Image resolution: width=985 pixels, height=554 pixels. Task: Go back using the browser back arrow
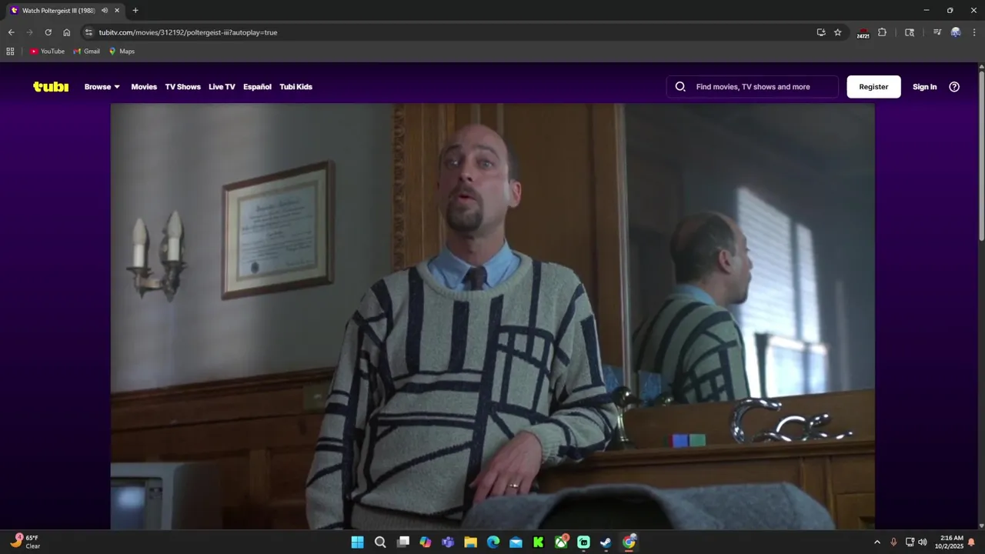click(11, 32)
